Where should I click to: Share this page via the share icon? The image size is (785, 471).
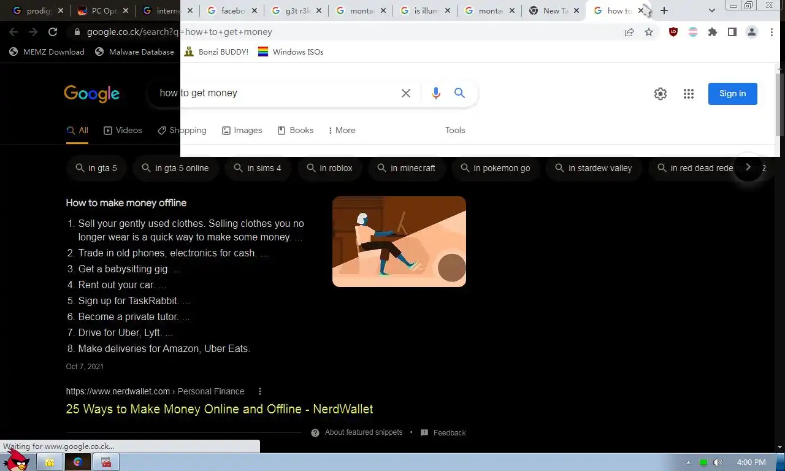629,32
